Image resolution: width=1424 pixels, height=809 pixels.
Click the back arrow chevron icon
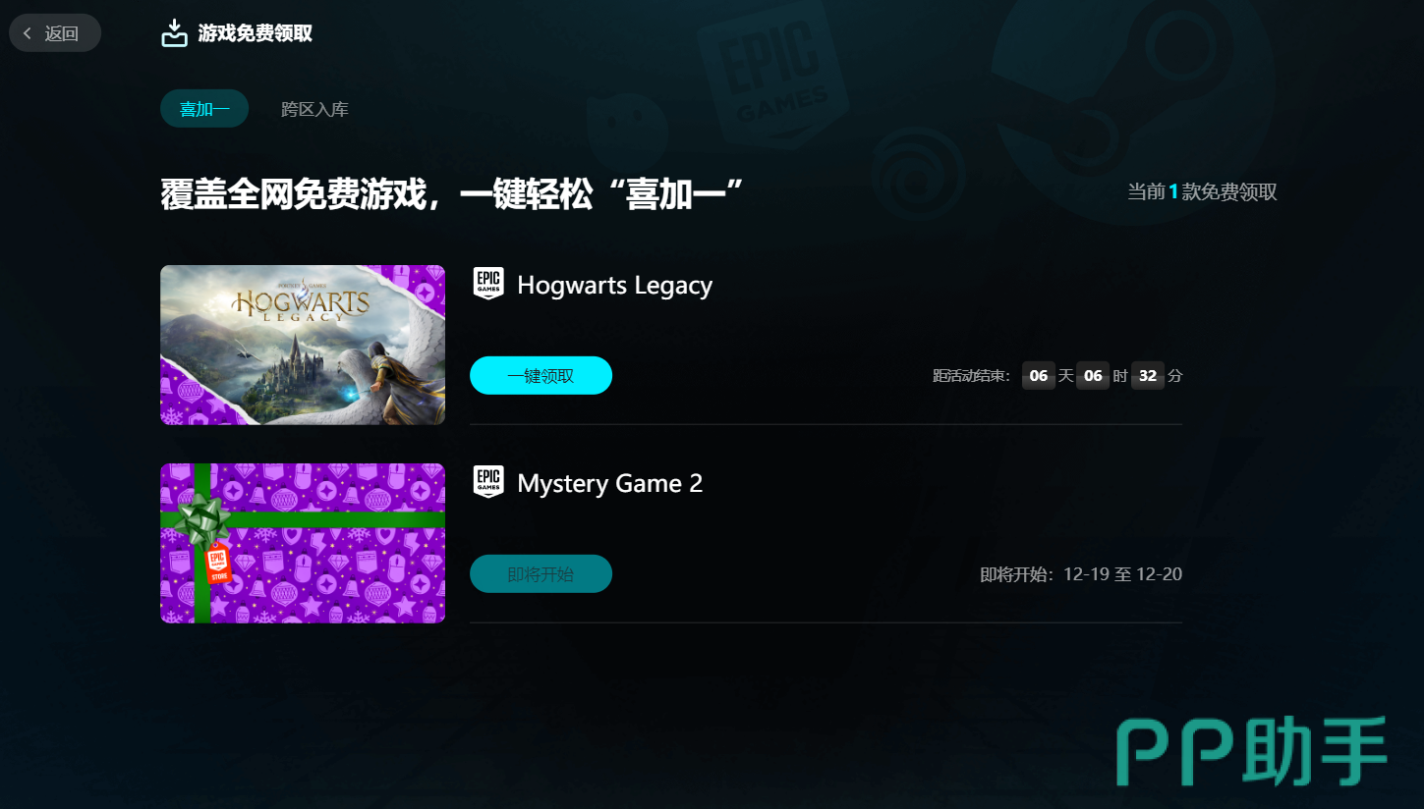point(28,33)
